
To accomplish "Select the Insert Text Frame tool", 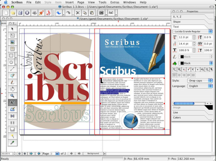I will 12,35.
